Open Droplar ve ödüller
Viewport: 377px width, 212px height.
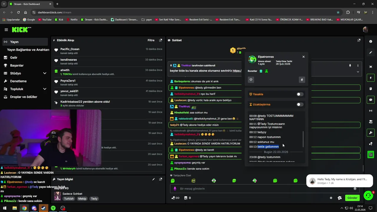tap(24, 97)
